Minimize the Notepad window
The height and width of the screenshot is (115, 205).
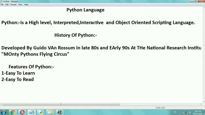coord(192,1)
